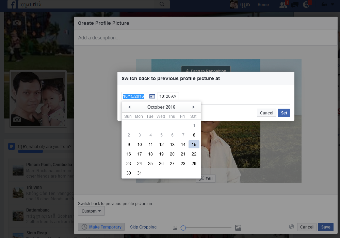Select October 27 in calendar
The image size is (340, 238).
[172, 164]
